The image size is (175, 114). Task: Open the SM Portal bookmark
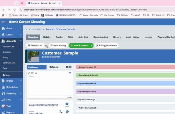[47, 15]
